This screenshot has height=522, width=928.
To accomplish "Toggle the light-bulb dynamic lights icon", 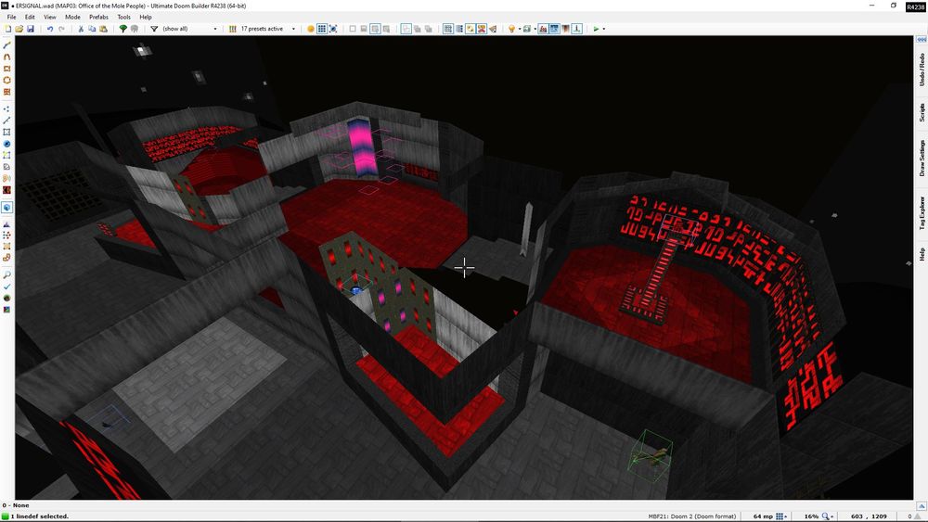I will [x=511, y=29].
